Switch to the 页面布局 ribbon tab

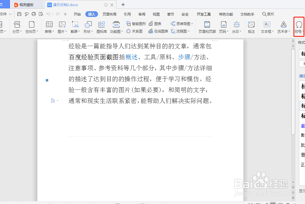109,14
